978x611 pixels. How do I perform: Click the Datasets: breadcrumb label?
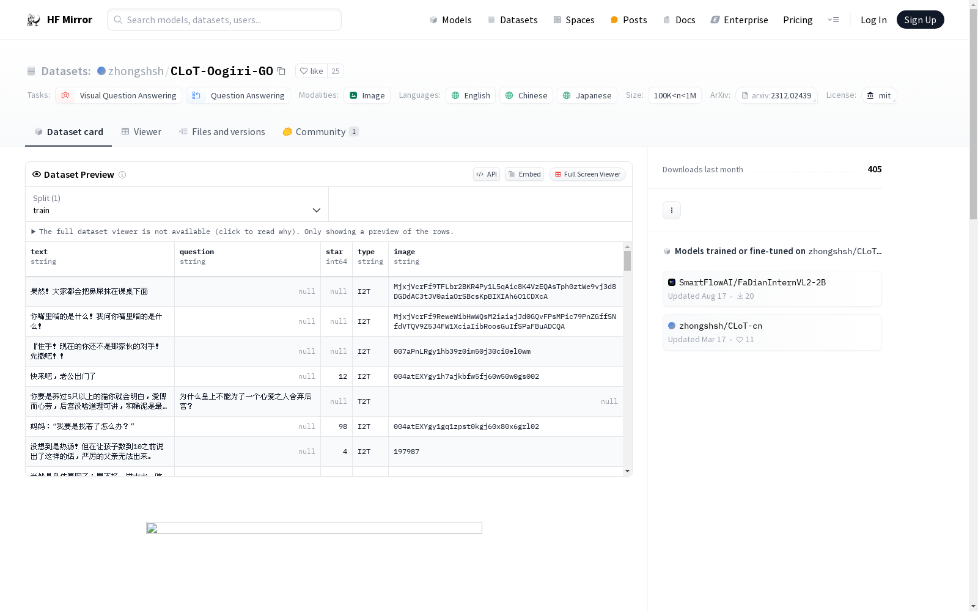pyautogui.click(x=66, y=71)
